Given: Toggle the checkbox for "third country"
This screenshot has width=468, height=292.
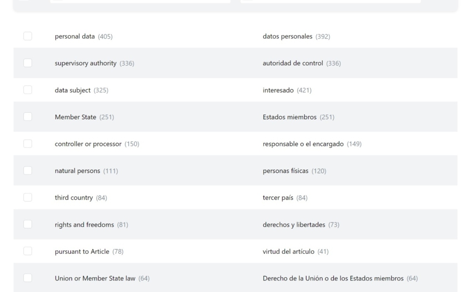Looking at the screenshot, I should pyautogui.click(x=28, y=197).
